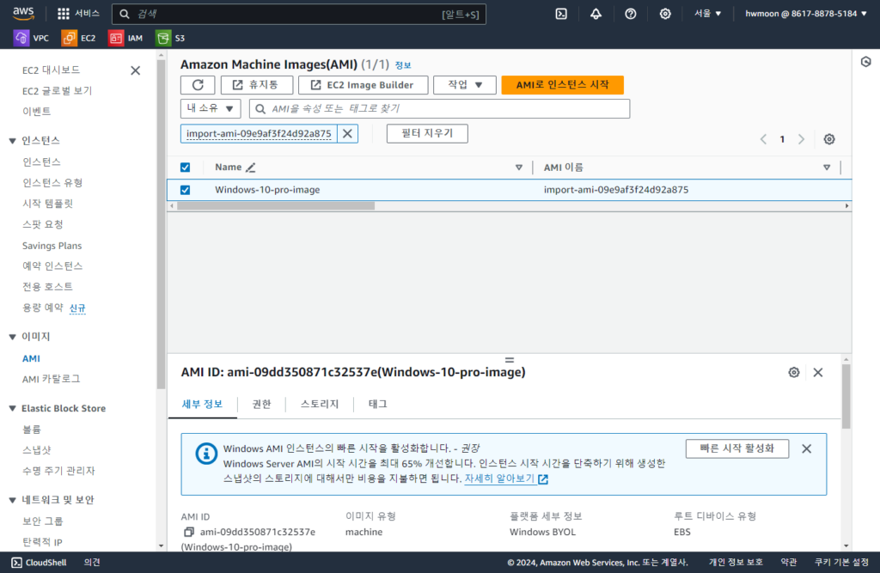Viewport: 880px width, 573px height.
Task: Open the VPC shortcut
Action: 32,38
